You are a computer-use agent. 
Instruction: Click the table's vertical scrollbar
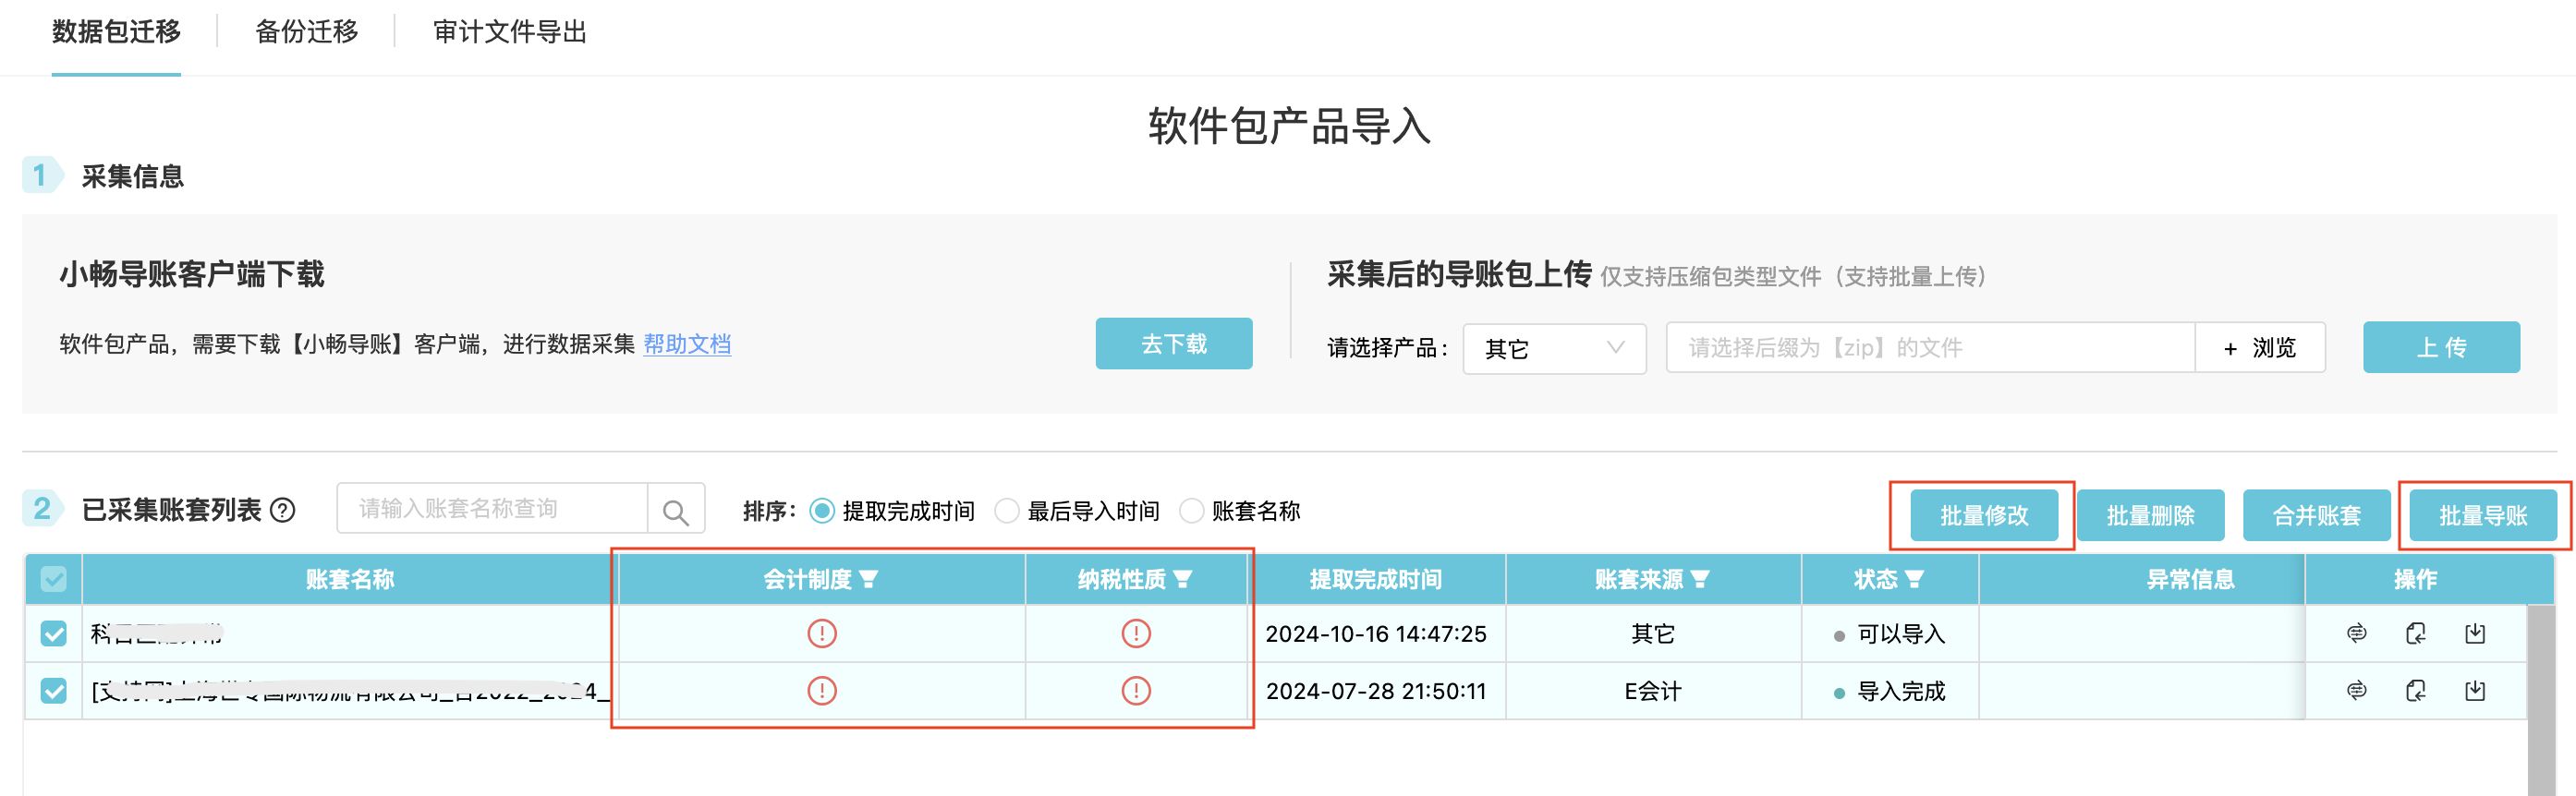point(2541,700)
